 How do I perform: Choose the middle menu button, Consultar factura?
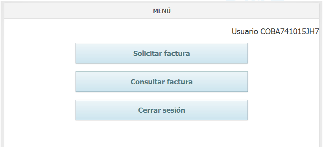point(161,82)
